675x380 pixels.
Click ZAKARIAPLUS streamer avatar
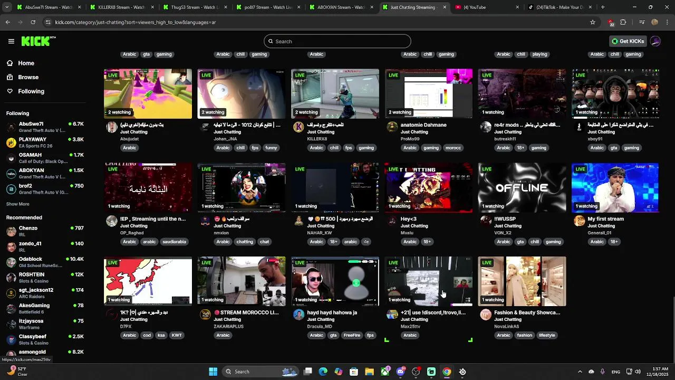point(205,315)
